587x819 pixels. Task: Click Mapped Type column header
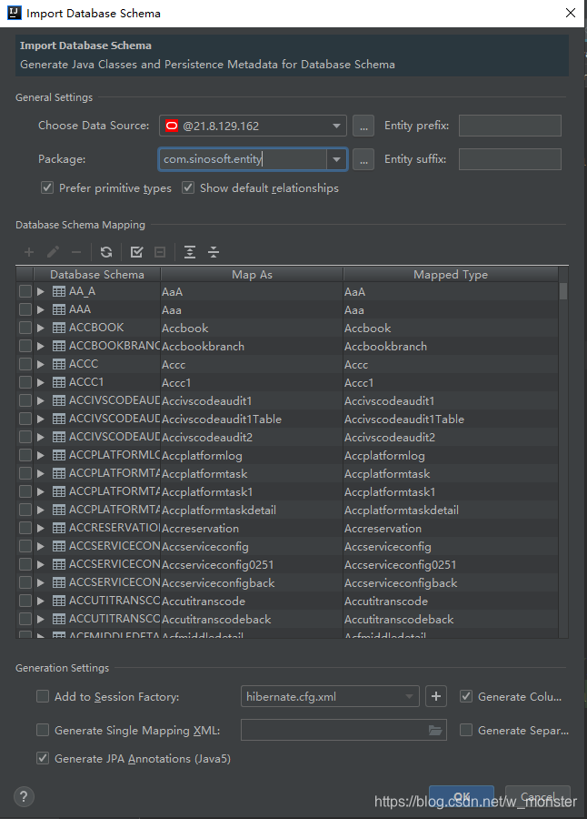tap(451, 274)
